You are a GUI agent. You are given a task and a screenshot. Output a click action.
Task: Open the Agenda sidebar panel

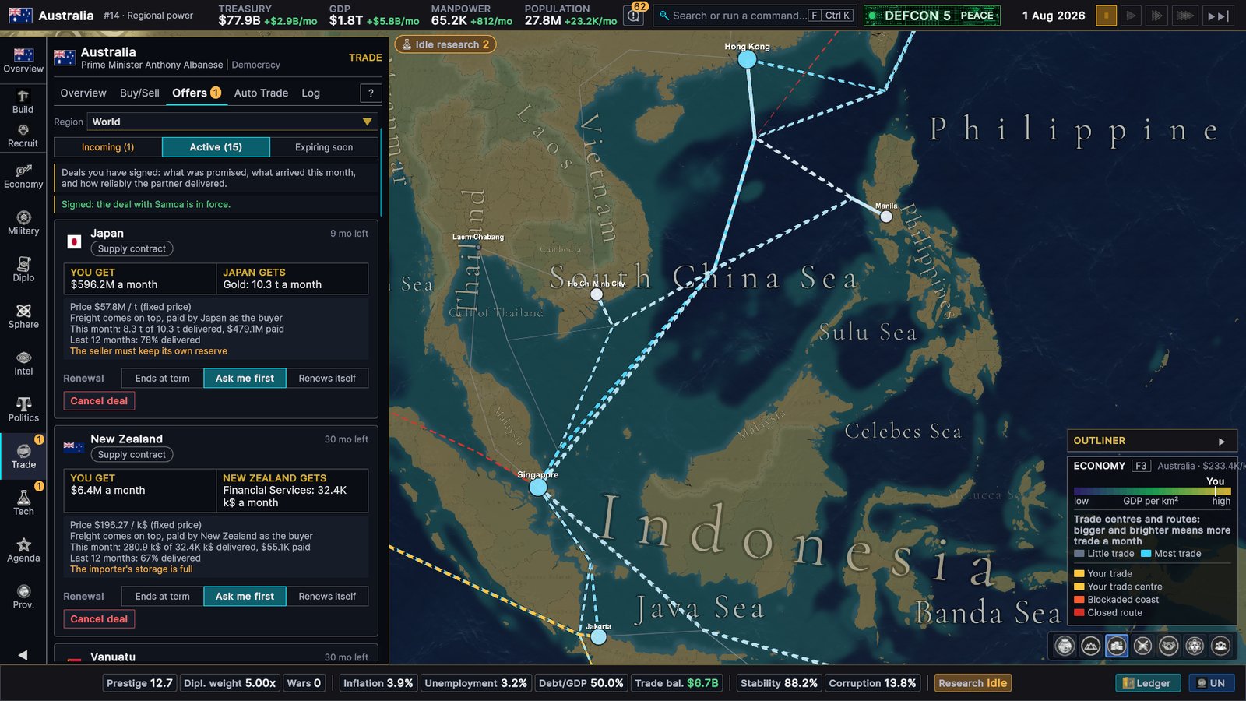pos(23,551)
